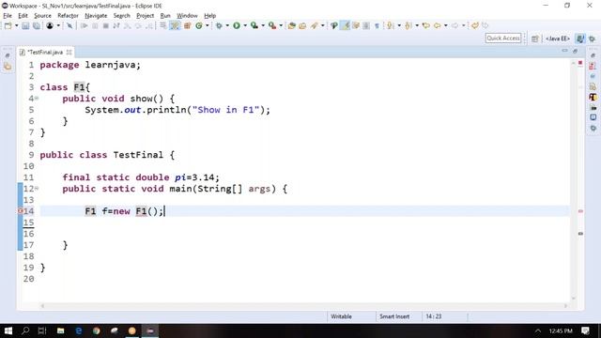Image resolution: width=601 pixels, height=338 pixels.
Task: Click the Step Return icon
Action: pyautogui.click(x=148, y=25)
